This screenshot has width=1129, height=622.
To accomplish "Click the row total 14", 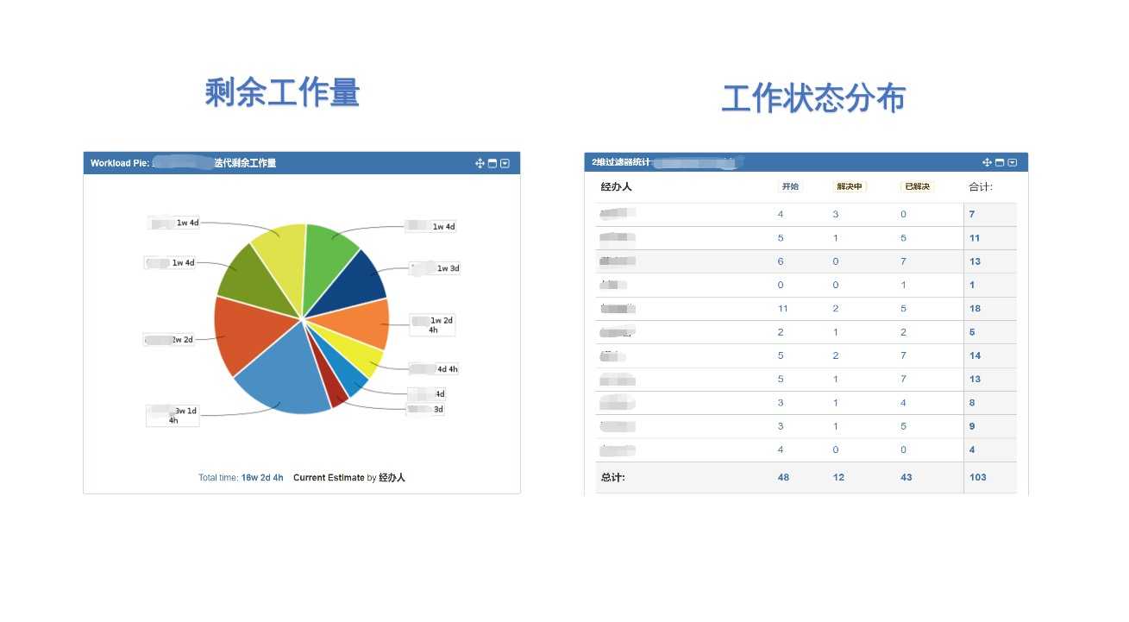I will coord(975,355).
